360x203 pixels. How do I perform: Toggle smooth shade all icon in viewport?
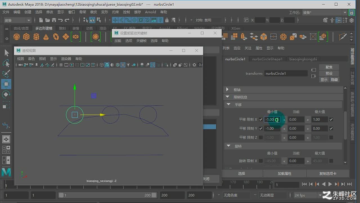[x=107, y=65]
